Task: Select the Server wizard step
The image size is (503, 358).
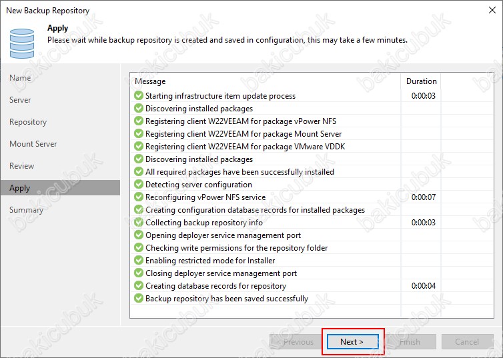Action: tap(20, 100)
